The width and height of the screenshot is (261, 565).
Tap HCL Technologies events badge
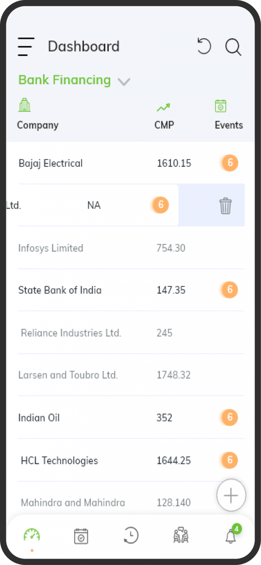pyautogui.click(x=230, y=460)
